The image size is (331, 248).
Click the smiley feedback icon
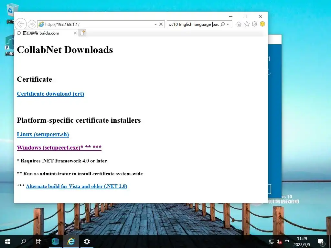(262, 24)
